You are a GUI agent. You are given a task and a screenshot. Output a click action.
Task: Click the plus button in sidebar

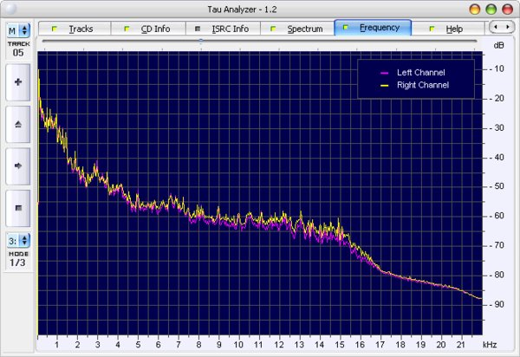[18, 82]
